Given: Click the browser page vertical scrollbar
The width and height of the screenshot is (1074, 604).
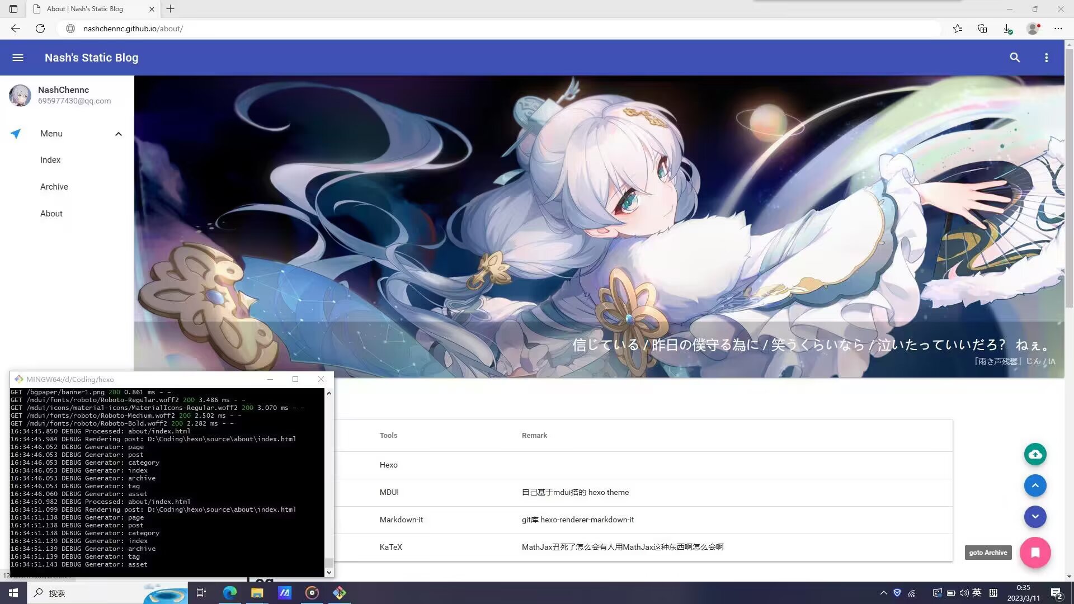Looking at the screenshot, I should tap(1069, 178).
